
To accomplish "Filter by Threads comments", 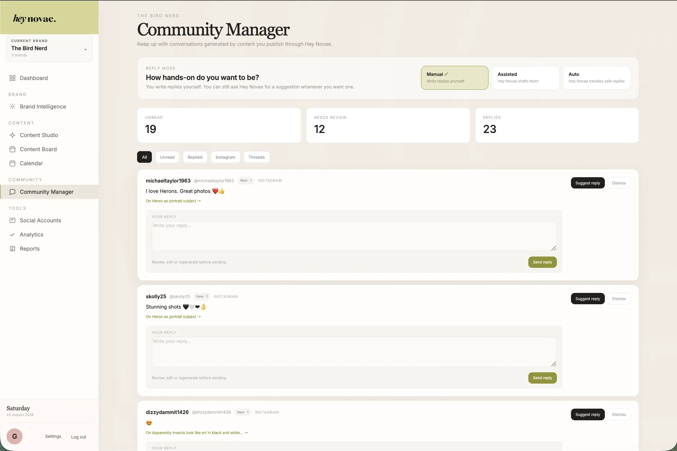I will click(x=257, y=157).
